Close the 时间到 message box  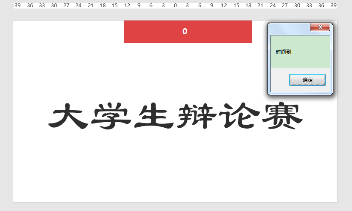click(x=320, y=27)
